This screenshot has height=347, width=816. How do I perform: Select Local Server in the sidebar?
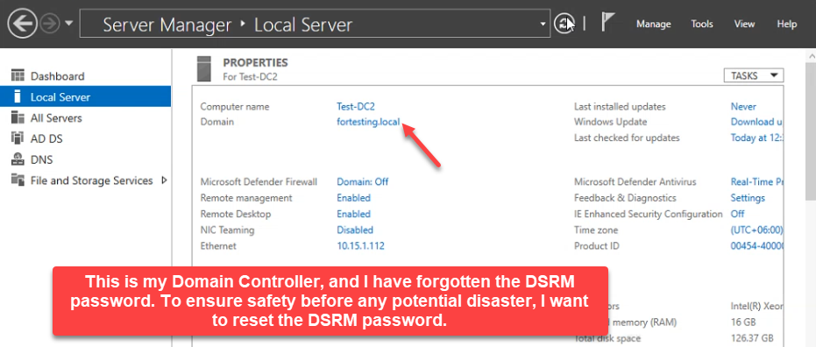click(x=85, y=96)
